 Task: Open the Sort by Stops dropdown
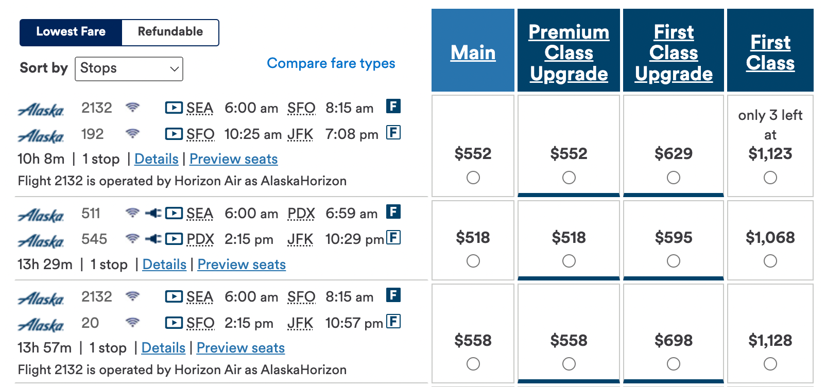(128, 68)
